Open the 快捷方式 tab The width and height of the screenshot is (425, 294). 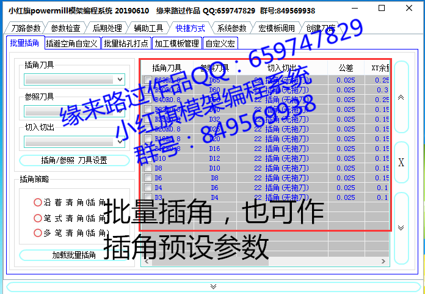[190, 28]
